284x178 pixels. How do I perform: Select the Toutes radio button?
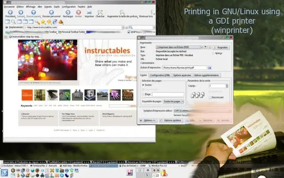[x=143, y=85]
